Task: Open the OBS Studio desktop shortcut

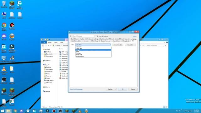Action: [4, 80]
